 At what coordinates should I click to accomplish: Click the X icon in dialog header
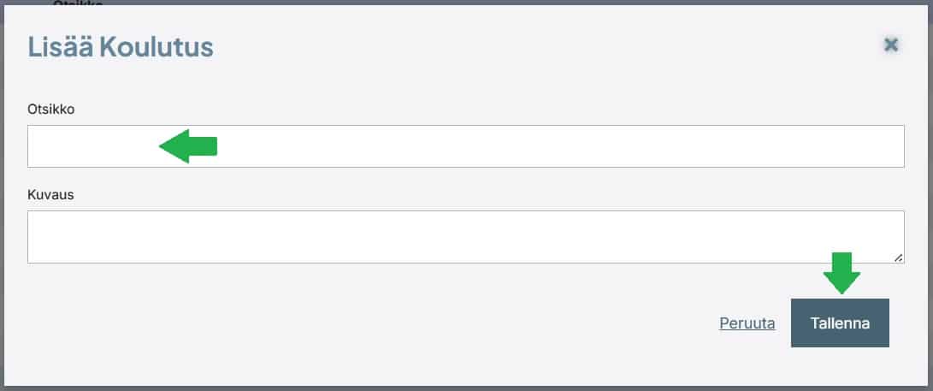point(891,44)
